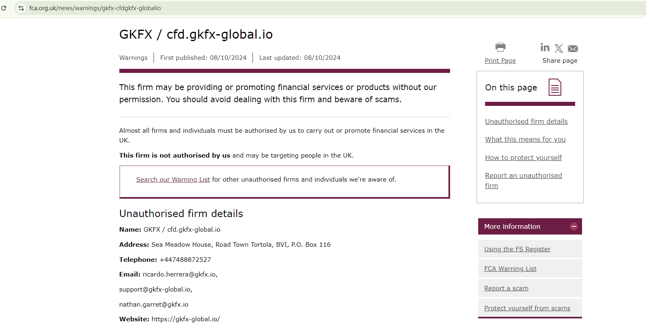Viewport: 646px width, 329px height.
Task: Share page on LinkedIn
Action: point(545,48)
